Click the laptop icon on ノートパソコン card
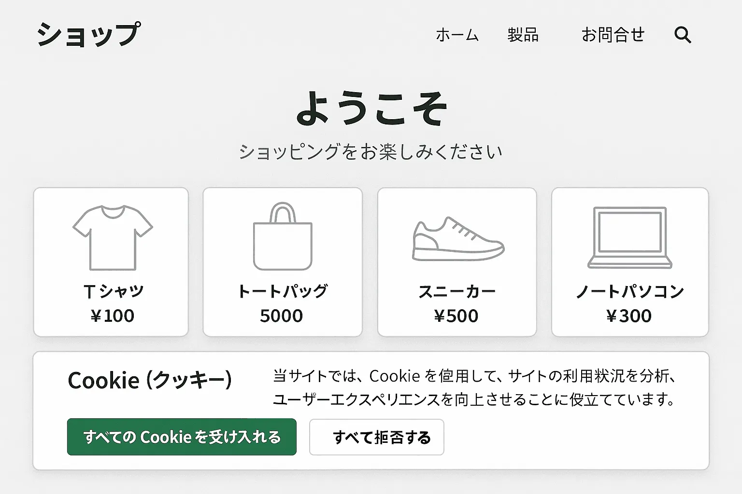This screenshot has height=494, width=742. pos(629,236)
